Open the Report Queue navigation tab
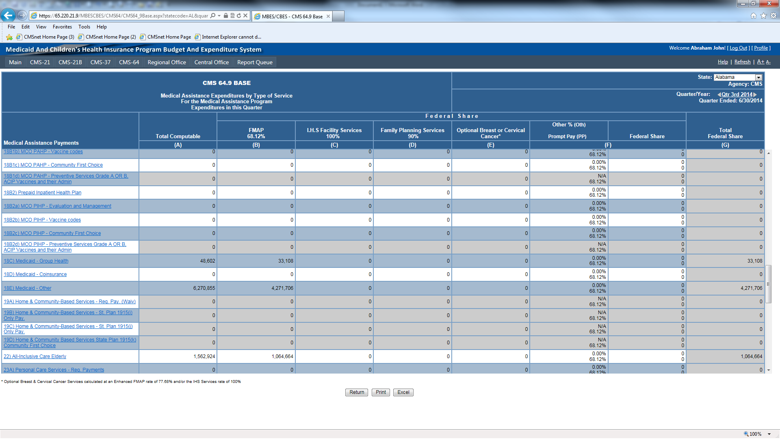Screen dimensions: 780x439 coord(255,62)
